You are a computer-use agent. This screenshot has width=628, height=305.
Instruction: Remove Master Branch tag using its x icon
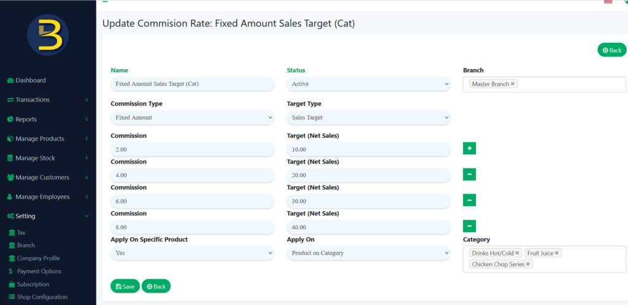click(513, 84)
